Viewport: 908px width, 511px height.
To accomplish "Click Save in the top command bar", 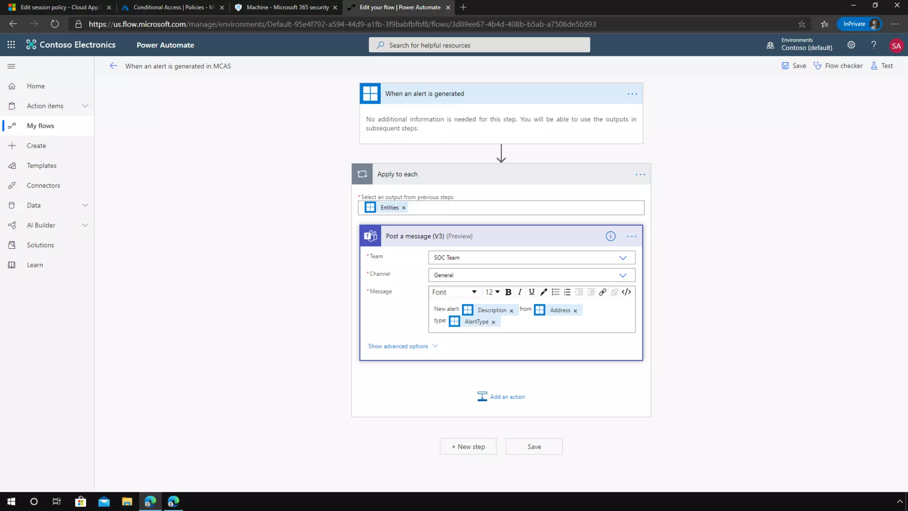I will [794, 66].
